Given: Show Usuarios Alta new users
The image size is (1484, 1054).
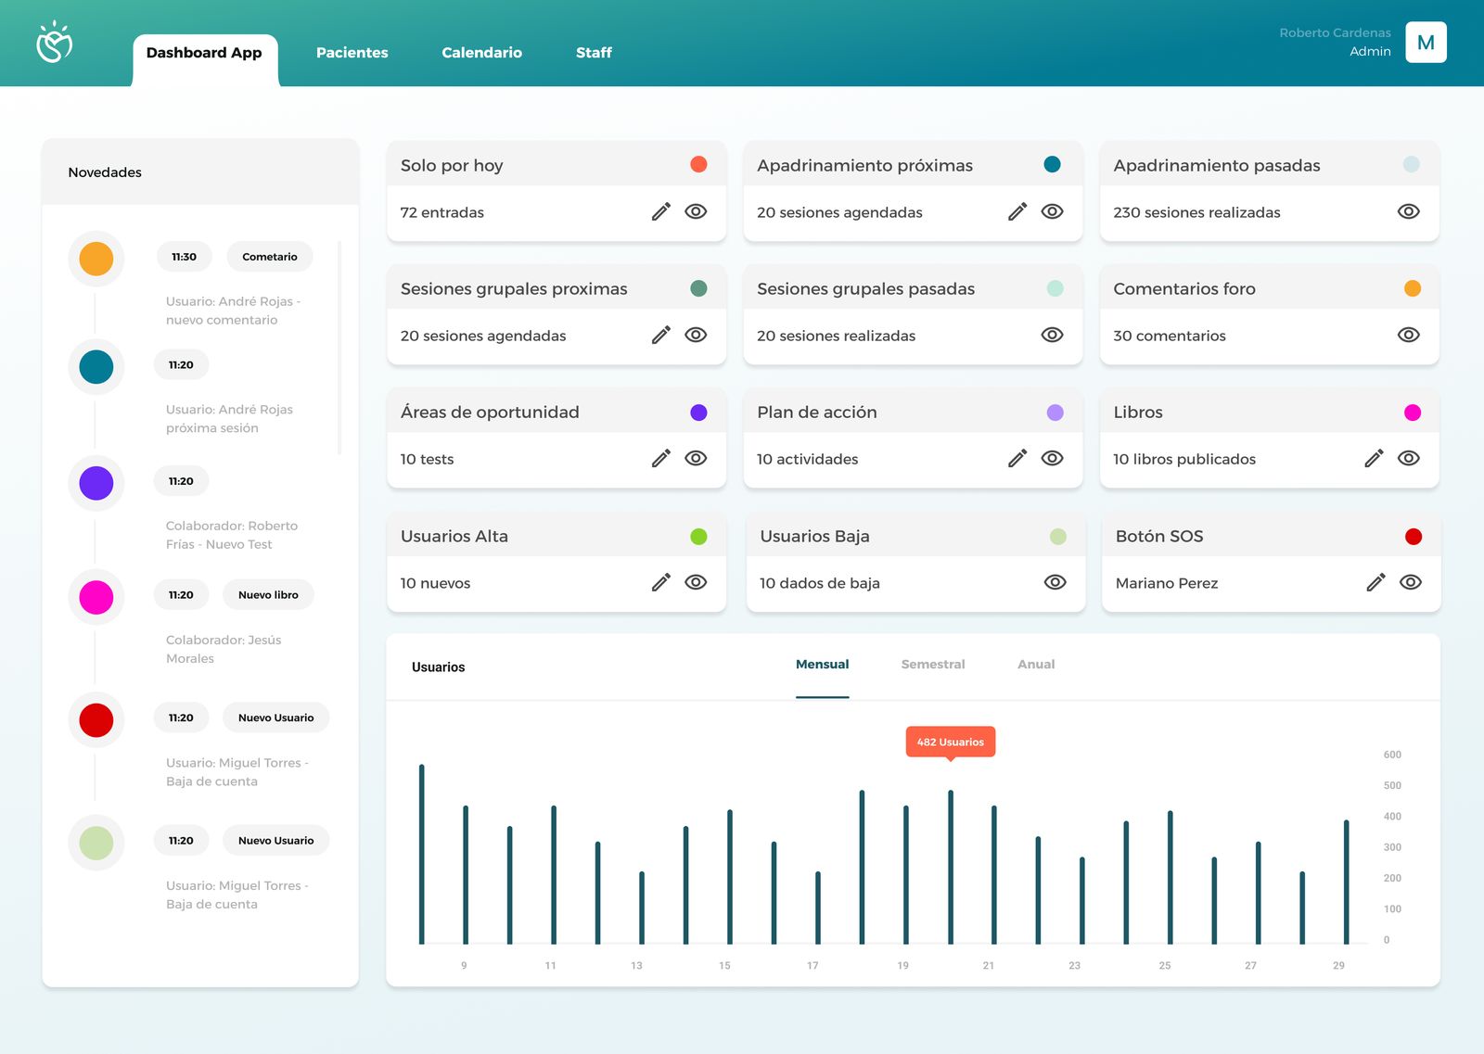Looking at the screenshot, I should point(696,582).
